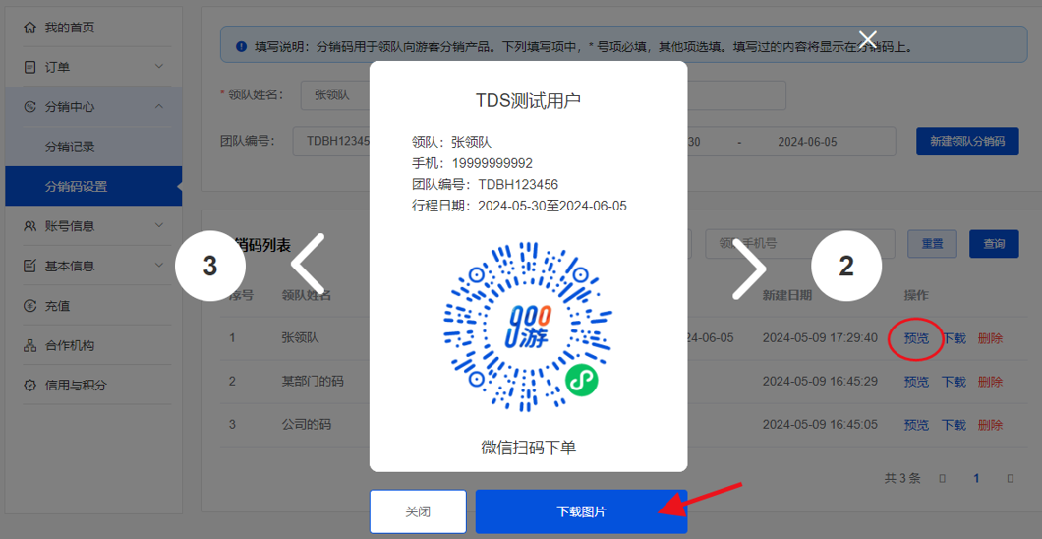Click the previous page pagination arrow
The width and height of the screenshot is (1042, 539).
[943, 478]
